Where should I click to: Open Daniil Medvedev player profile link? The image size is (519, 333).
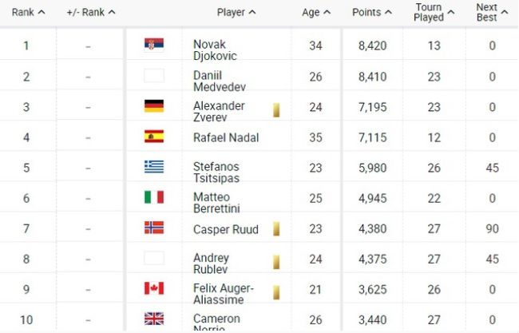click(220, 81)
